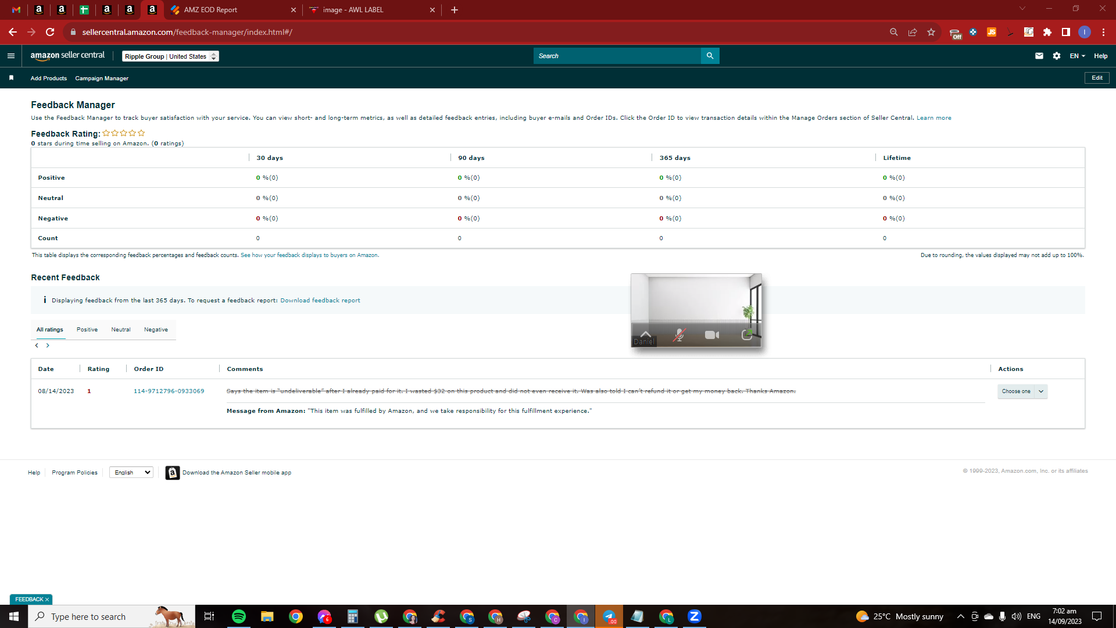Select the Negative feedback tab
Screen dimensions: 1116x628
pos(156,330)
